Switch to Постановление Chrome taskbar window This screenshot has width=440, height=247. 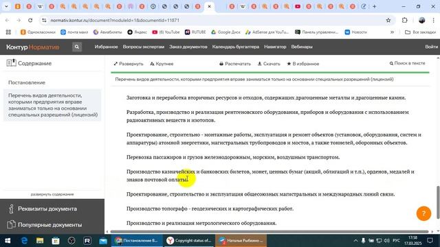coord(137,241)
